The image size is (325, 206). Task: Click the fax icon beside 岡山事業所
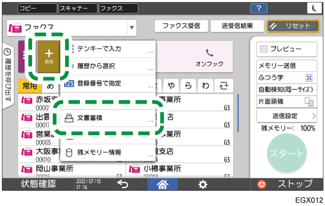pyautogui.click(x=27, y=169)
